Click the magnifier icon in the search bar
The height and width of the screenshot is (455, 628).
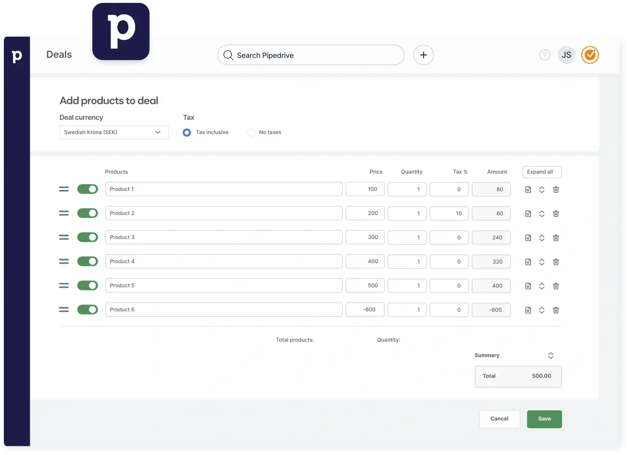[x=228, y=55]
